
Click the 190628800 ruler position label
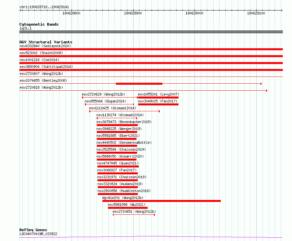point(71,13)
